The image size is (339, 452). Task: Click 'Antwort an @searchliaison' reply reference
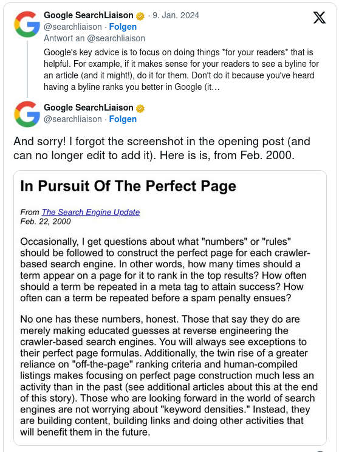94,38
